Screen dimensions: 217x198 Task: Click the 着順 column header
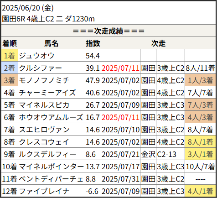(10, 43)
